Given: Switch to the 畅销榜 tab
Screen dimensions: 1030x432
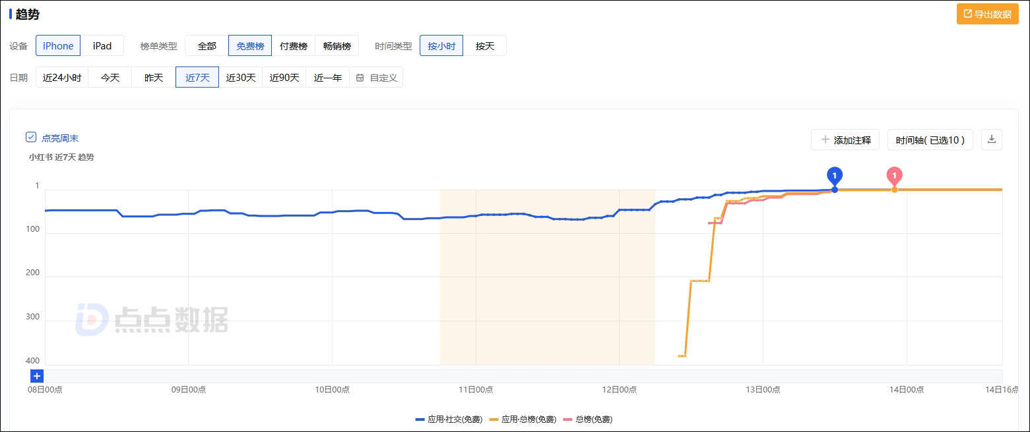Looking at the screenshot, I should 337,45.
